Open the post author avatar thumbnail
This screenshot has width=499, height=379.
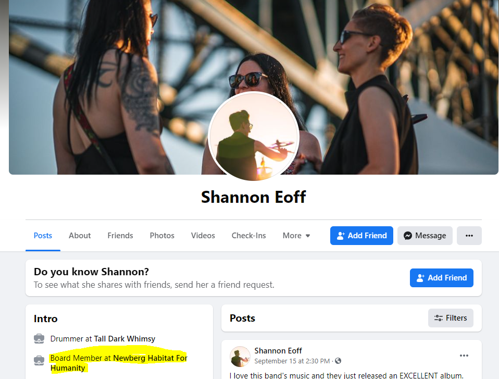(240, 357)
